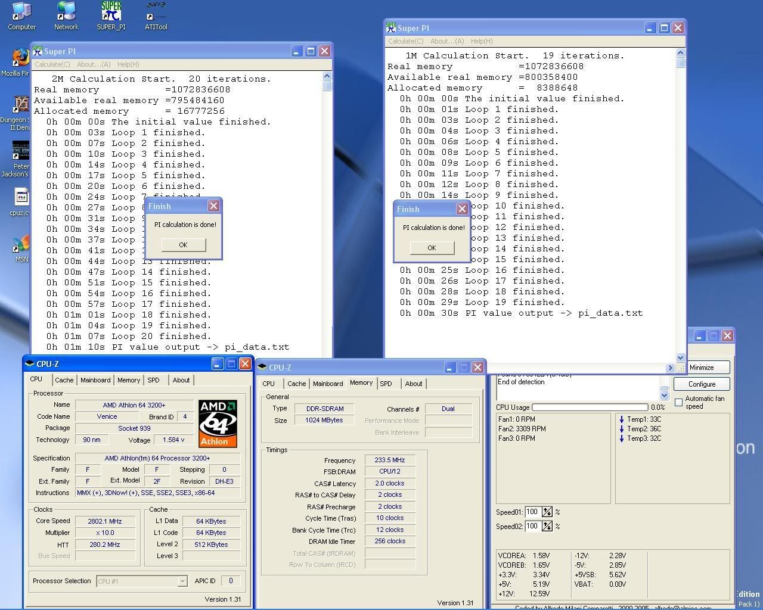Screen dimensions: 763x610
Task: Click the Fan2: 3309 RPM reading
Action: tap(522, 429)
